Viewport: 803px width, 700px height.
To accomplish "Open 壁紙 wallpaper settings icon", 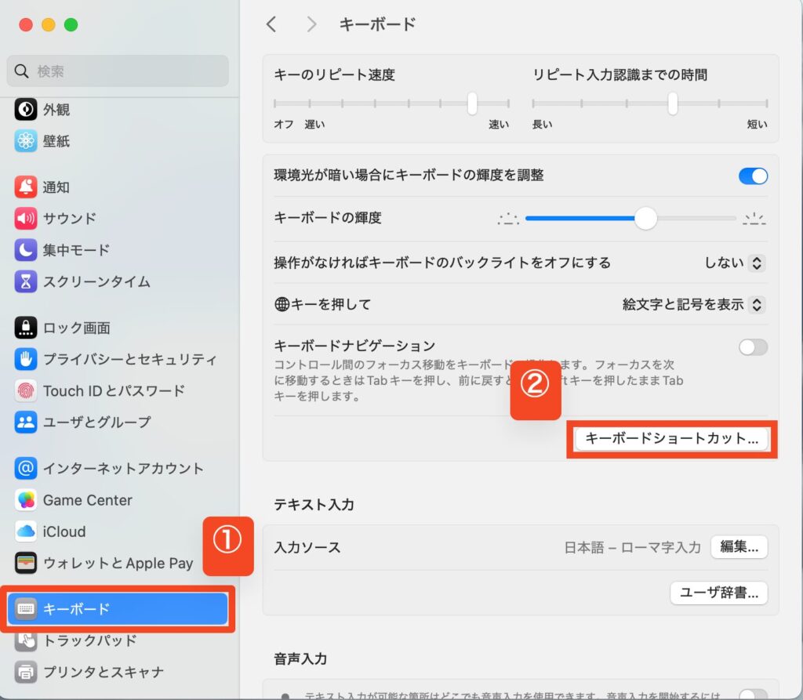I will pos(26,141).
